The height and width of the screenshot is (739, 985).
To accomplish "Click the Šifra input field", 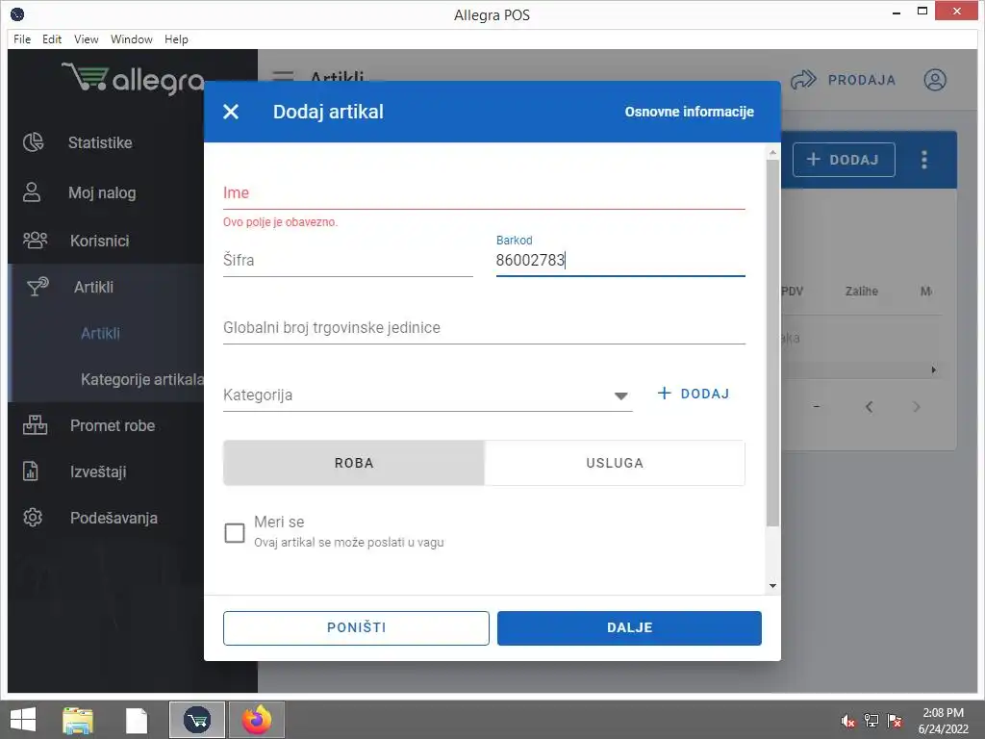I will (x=347, y=260).
